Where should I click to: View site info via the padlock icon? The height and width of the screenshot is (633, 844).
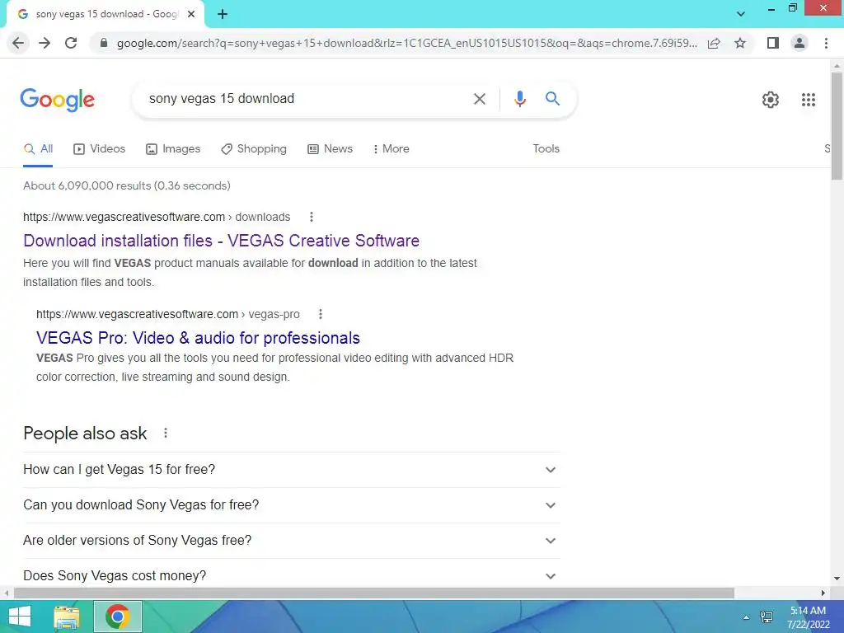point(104,43)
